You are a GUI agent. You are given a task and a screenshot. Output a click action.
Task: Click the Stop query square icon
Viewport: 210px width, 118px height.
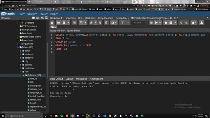[151, 23]
